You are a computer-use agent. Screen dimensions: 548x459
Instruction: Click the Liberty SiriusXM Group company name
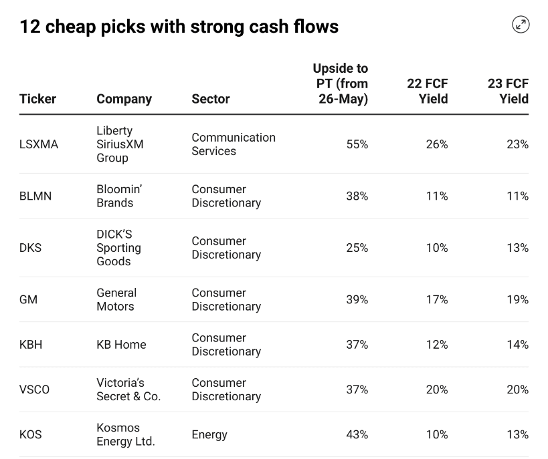pyautogui.click(x=120, y=144)
